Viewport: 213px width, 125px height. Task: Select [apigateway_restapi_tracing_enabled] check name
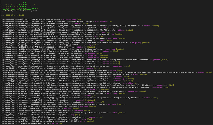click(x=17, y=51)
